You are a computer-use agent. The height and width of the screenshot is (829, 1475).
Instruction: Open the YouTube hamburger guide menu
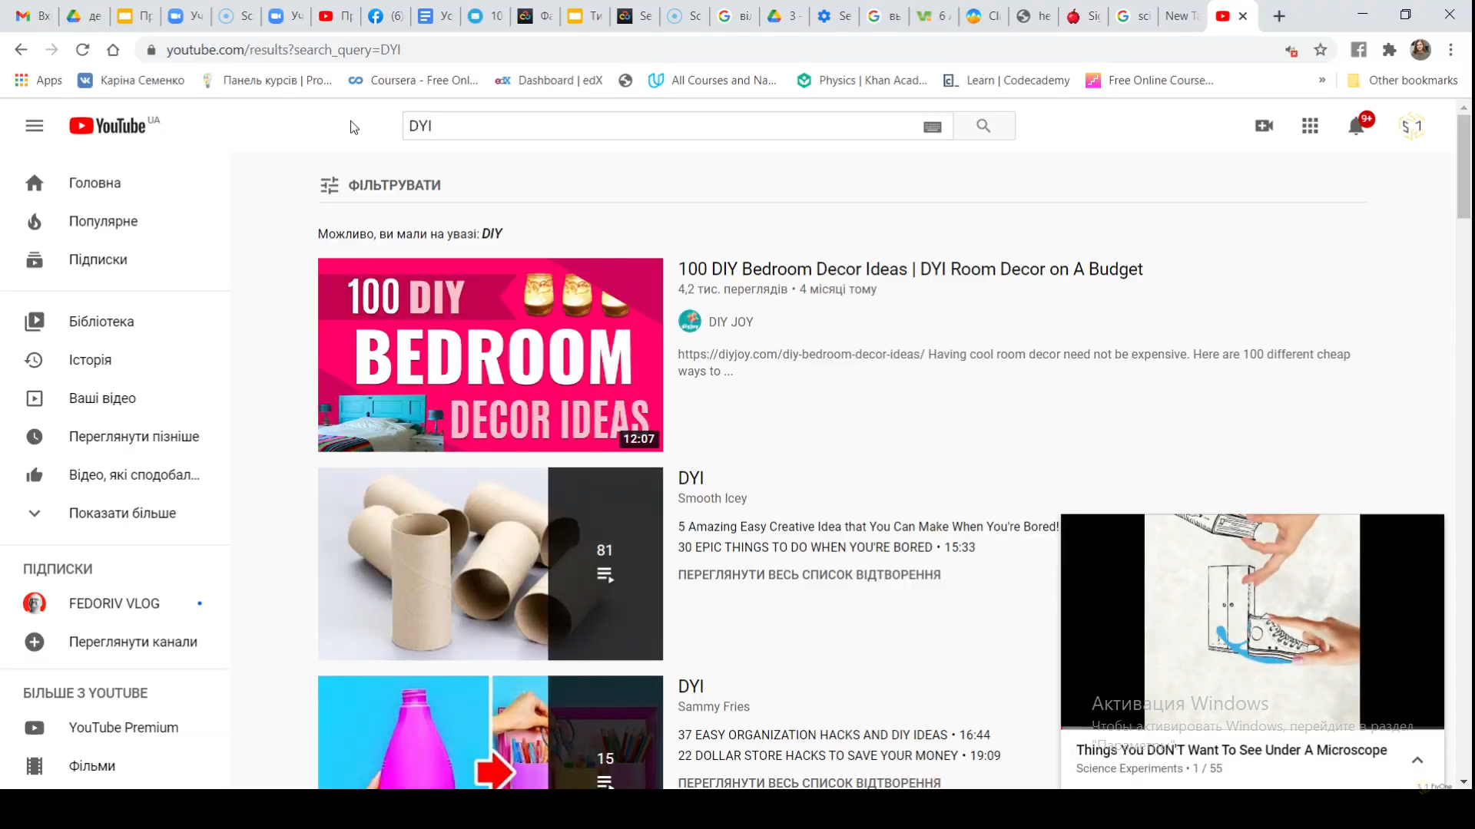[34, 126]
